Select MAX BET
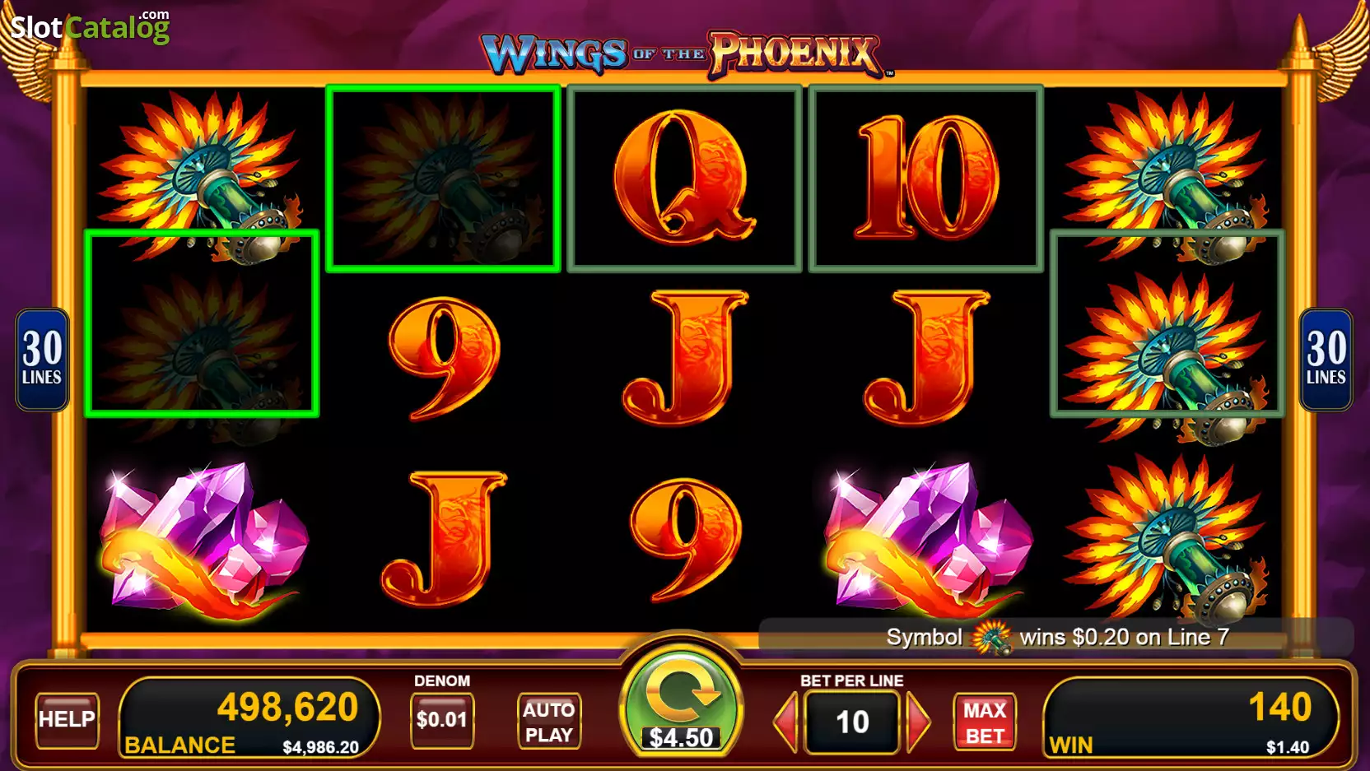The image size is (1370, 771). [x=985, y=722]
